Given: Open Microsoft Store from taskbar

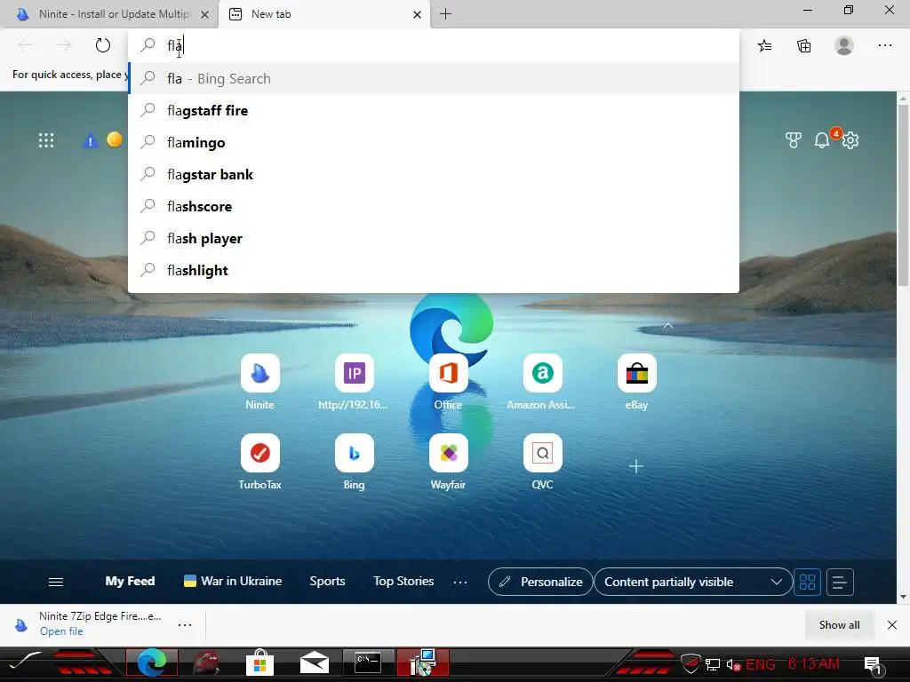Looking at the screenshot, I should [259, 662].
